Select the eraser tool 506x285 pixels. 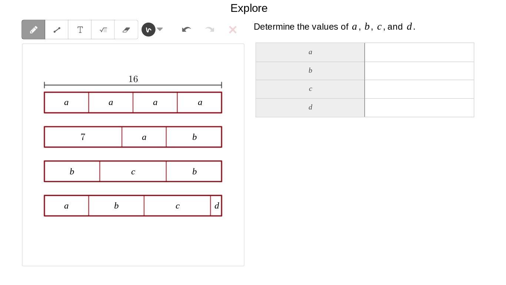point(126,30)
